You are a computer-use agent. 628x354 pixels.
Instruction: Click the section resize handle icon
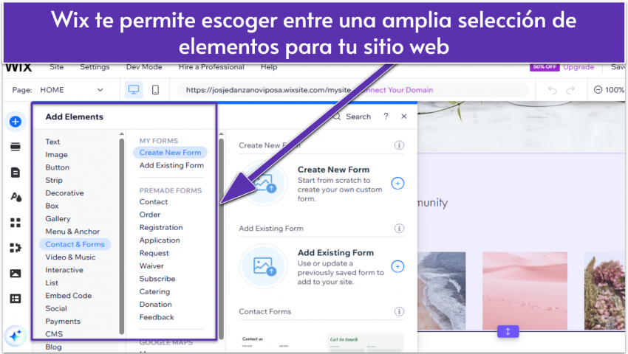(x=508, y=331)
